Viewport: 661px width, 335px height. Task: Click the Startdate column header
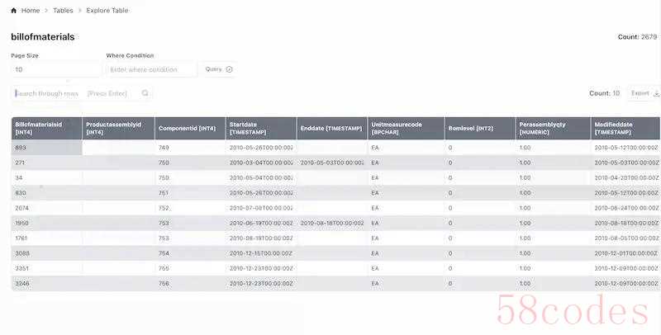point(259,128)
